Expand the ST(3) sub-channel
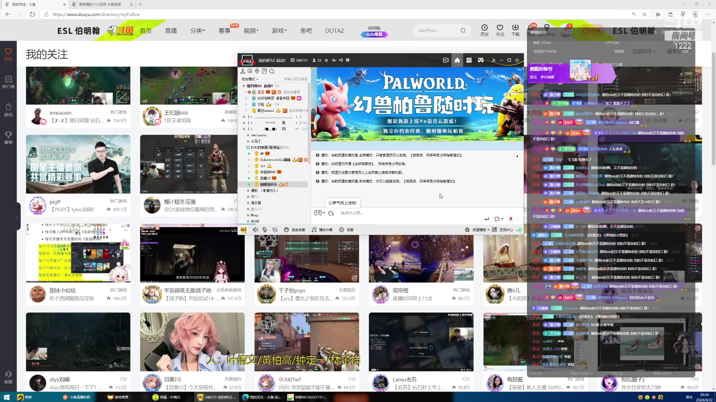Viewport: 716px width, 402px height. point(255,197)
